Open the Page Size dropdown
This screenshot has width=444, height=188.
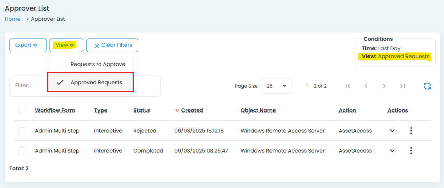coord(277,86)
